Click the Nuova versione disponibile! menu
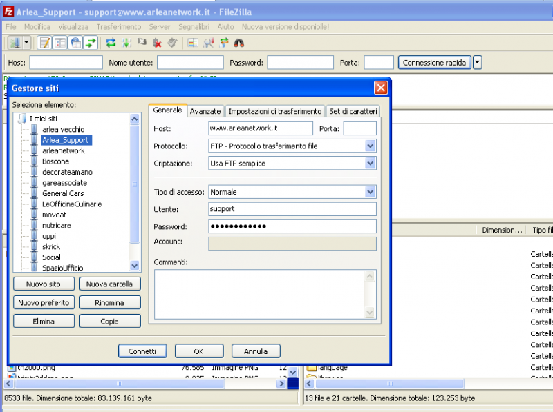 [x=285, y=27]
